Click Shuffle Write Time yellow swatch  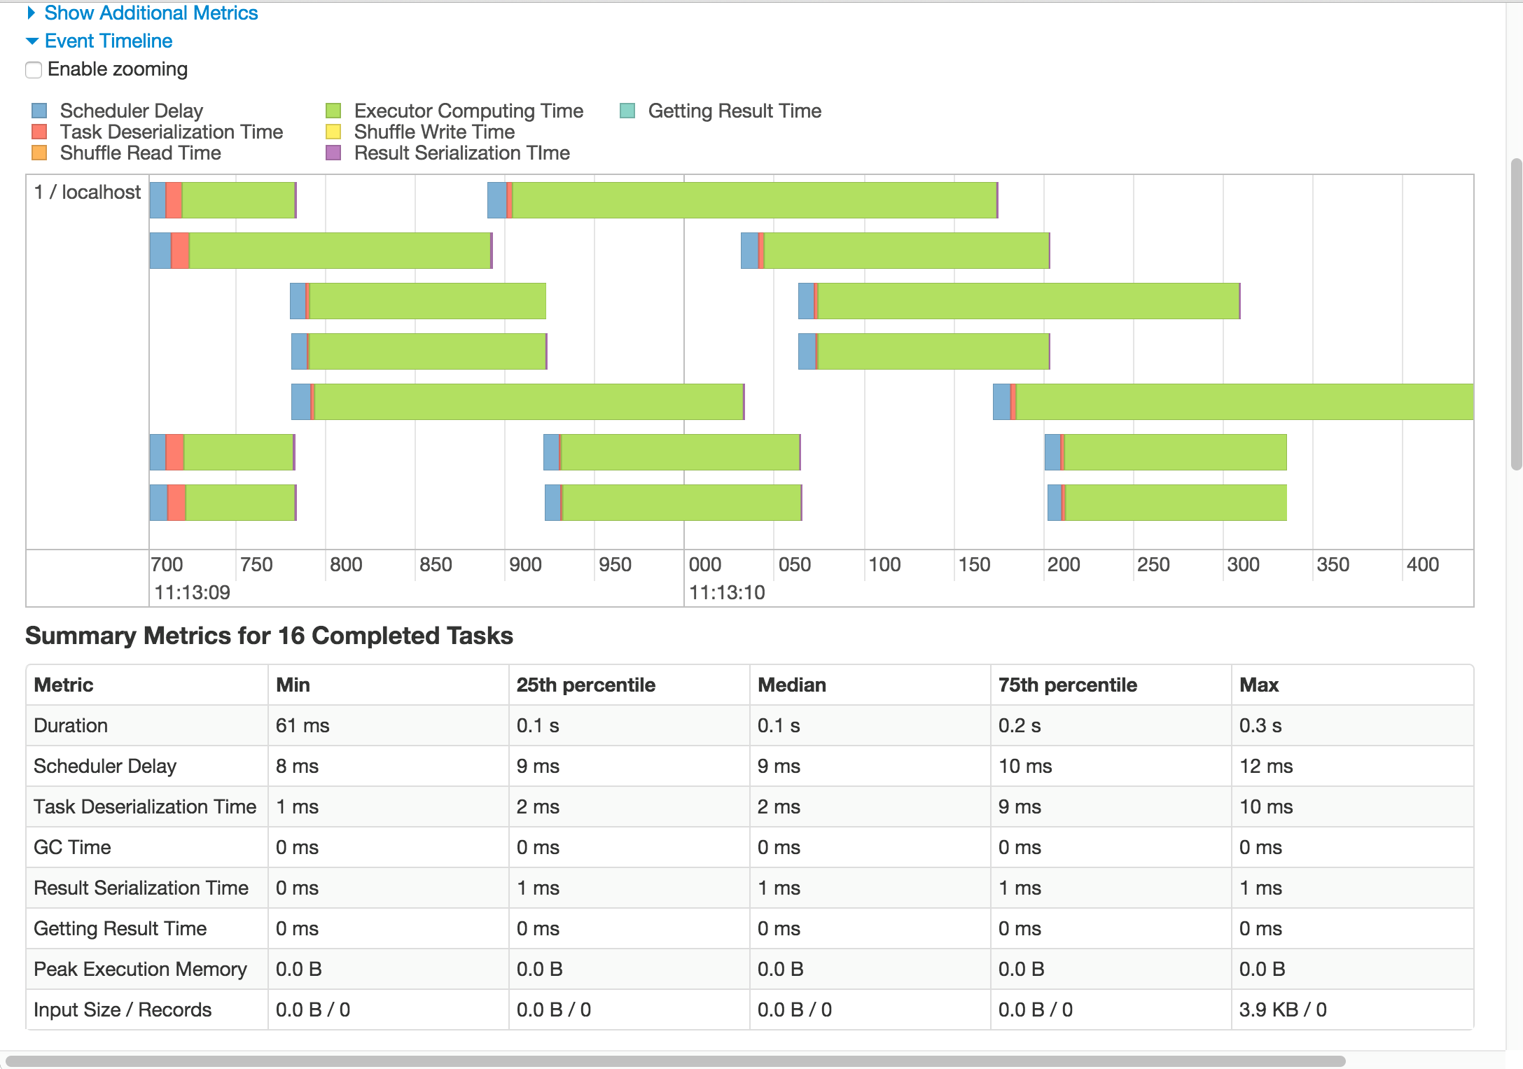[333, 132]
